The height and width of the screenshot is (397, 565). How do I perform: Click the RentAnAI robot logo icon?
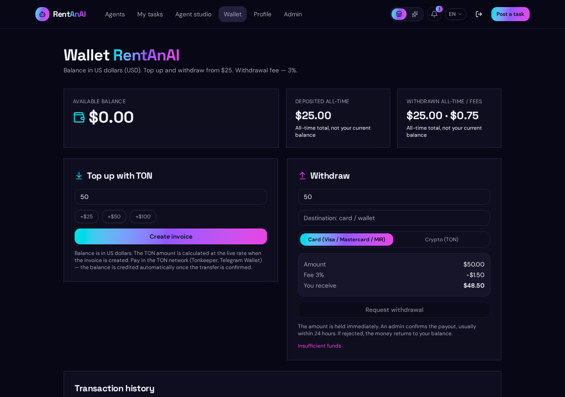[x=42, y=14]
